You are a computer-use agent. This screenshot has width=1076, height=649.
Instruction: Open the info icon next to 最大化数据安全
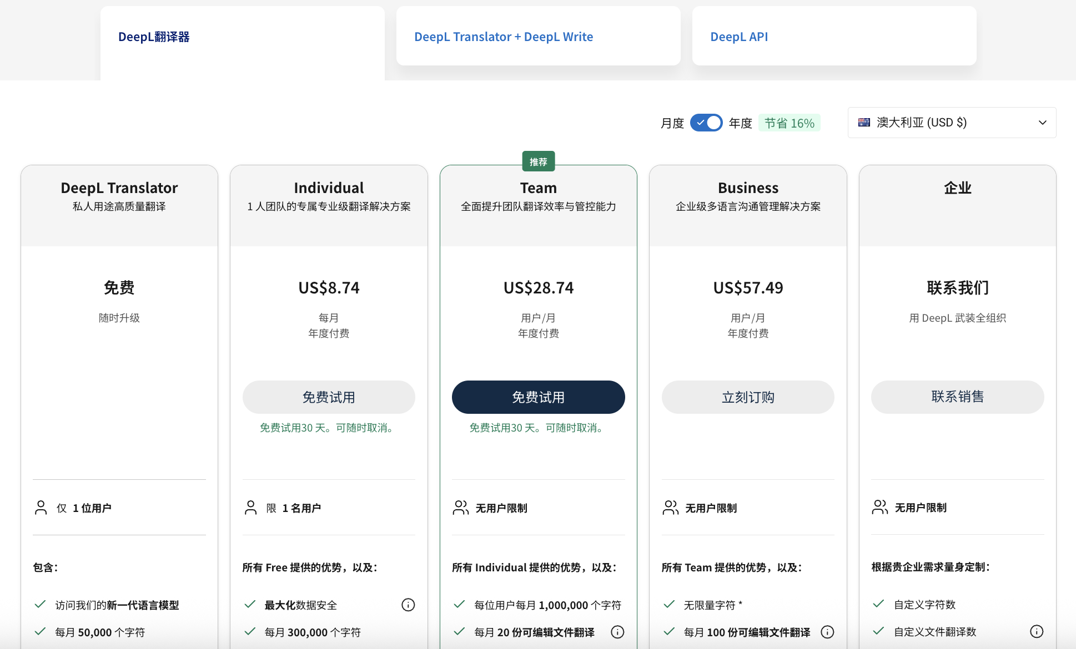click(x=408, y=605)
